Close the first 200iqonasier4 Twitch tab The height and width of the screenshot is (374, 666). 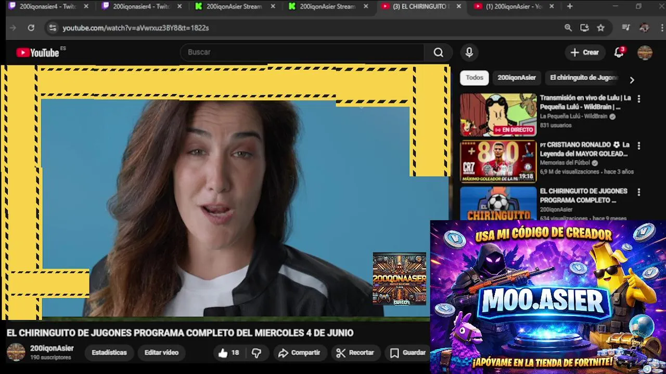(86, 6)
